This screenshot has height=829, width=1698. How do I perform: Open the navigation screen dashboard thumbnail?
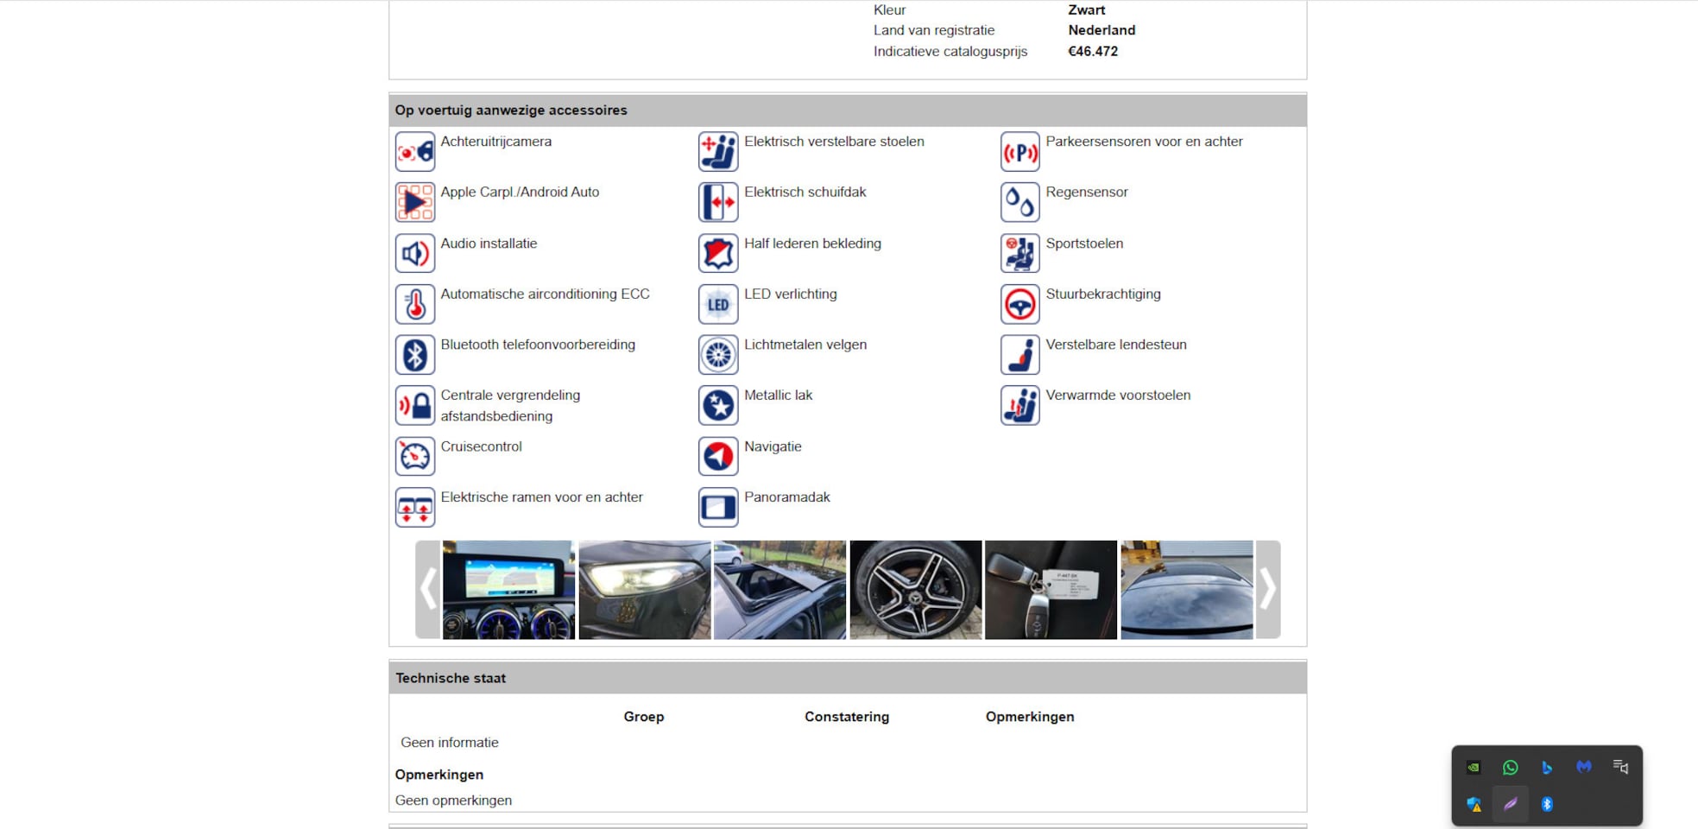pyautogui.click(x=508, y=590)
